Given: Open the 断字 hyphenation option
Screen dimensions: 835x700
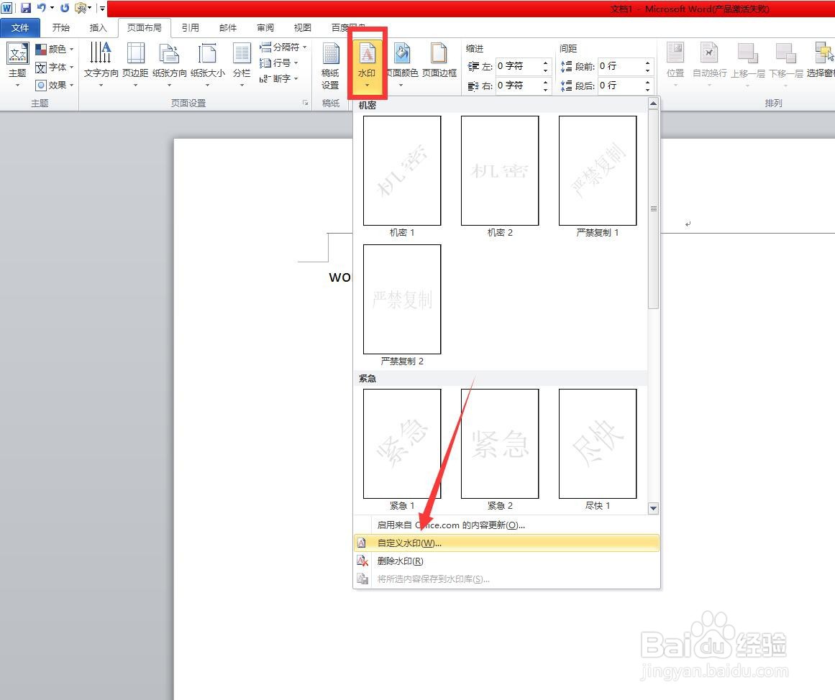Looking at the screenshot, I should click(x=278, y=79).
